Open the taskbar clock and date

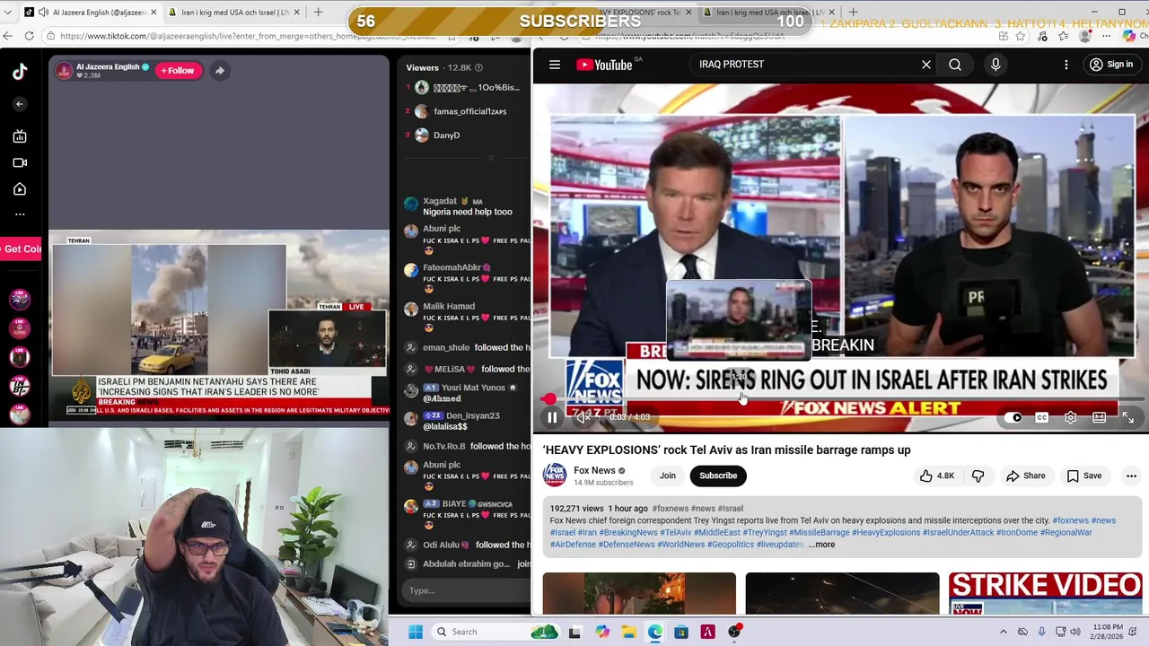pos(1107,632)
